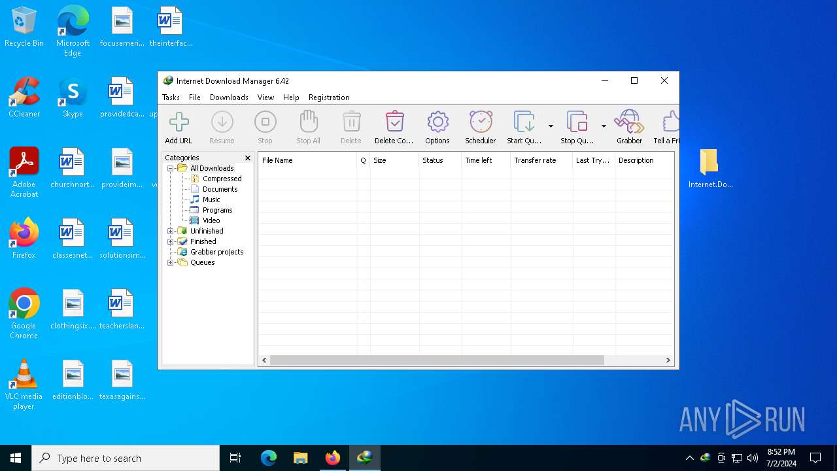Screen dimensions: 837x471
Task: Click the IDM title bar app icon
Action: (168, 80)
